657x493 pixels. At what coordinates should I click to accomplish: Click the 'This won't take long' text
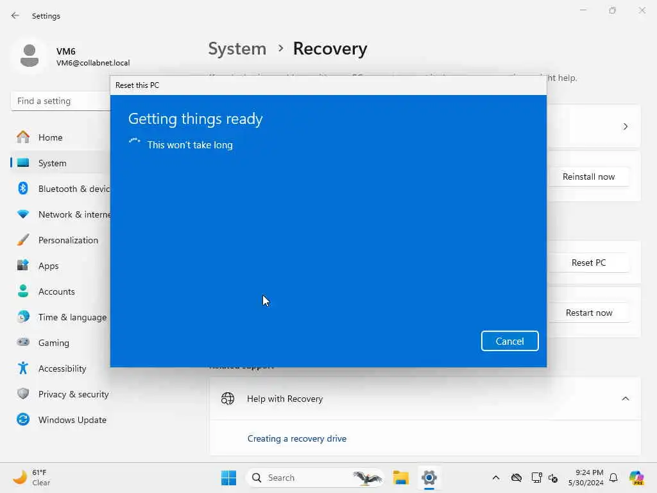(190, 144)
